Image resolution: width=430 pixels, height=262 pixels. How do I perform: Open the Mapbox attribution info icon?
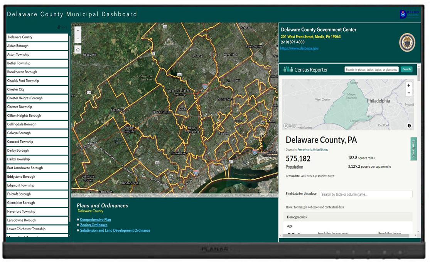[x=409, y=125]
